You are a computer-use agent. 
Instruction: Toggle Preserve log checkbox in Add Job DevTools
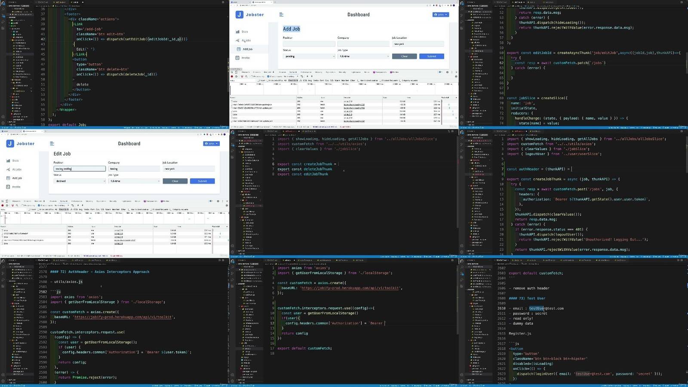coord(252,76)
